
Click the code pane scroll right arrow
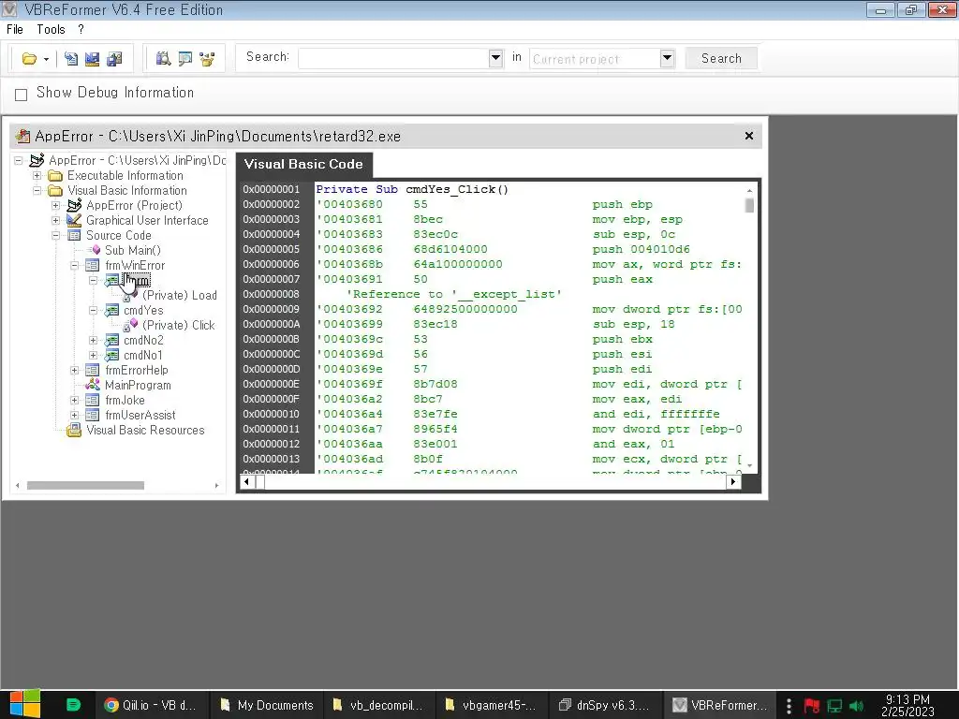(x=732, y=482)
